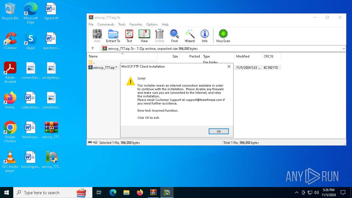
Task: Open the Tools menu
Action: point(122,24)
